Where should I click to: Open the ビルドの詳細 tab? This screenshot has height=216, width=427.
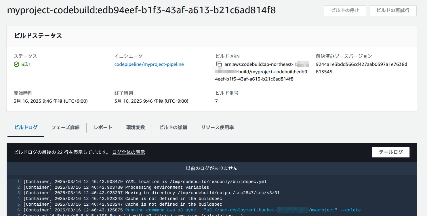[x=173, y=127]
